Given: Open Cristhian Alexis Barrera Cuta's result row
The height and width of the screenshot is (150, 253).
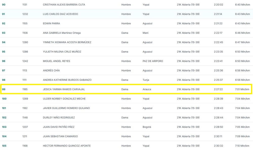Looking at the screenshot, I should 64,5.
